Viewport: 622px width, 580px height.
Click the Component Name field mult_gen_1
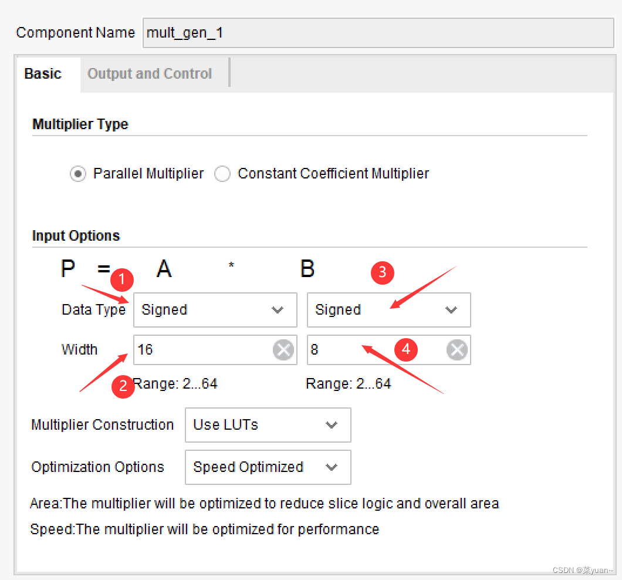[x=378, y=33]
